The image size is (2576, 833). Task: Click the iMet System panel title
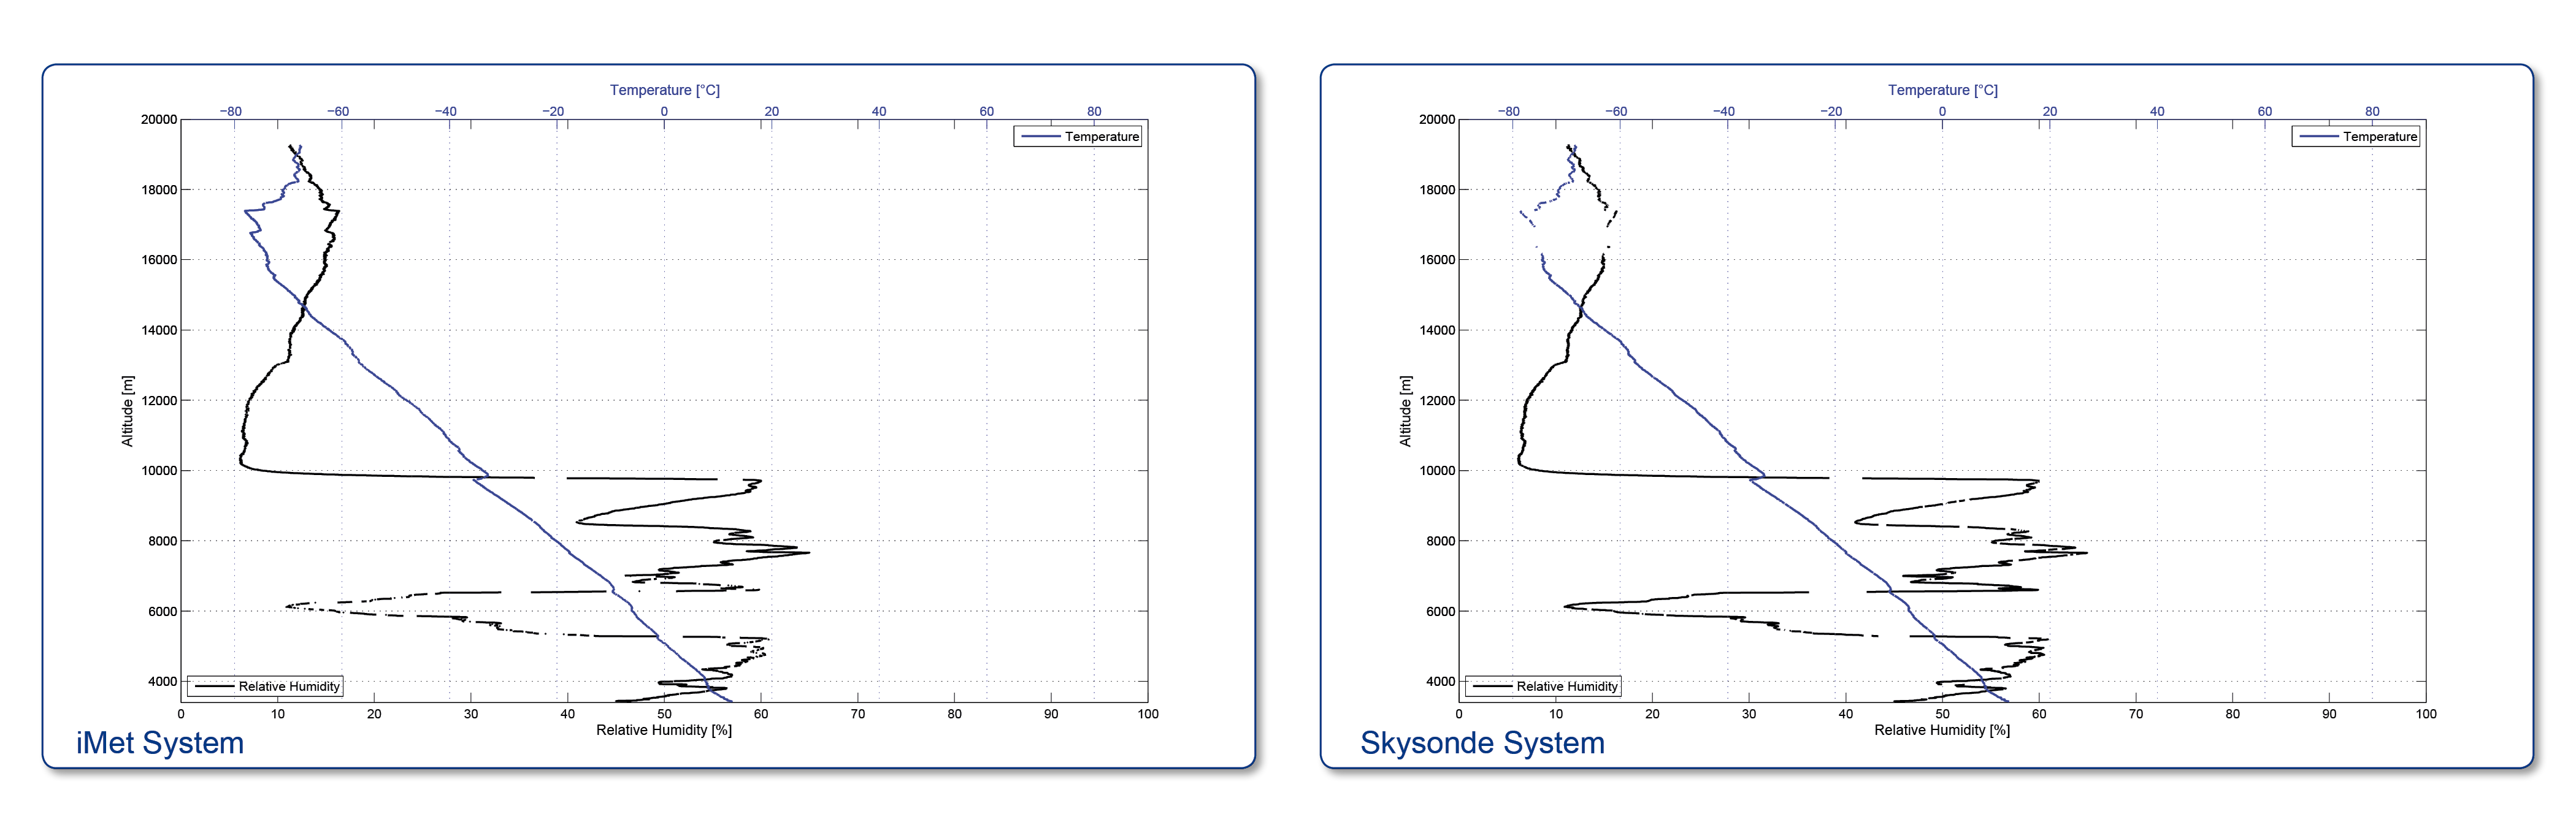click(x=160, y=743)
